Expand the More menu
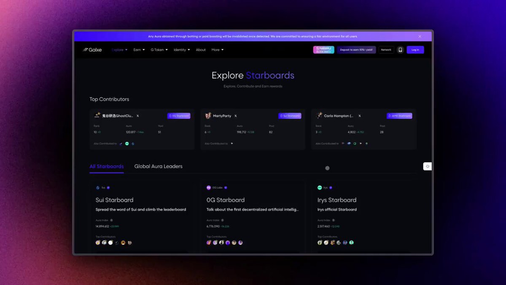 click(218, 50)
